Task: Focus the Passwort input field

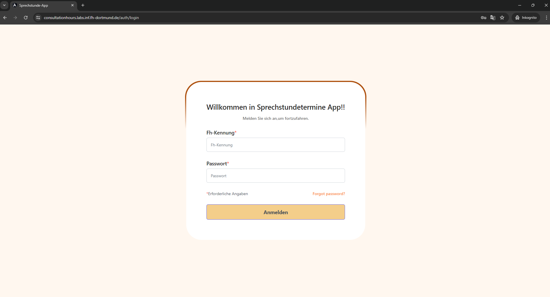Action: pyautogui.click(x=275, y=176)
